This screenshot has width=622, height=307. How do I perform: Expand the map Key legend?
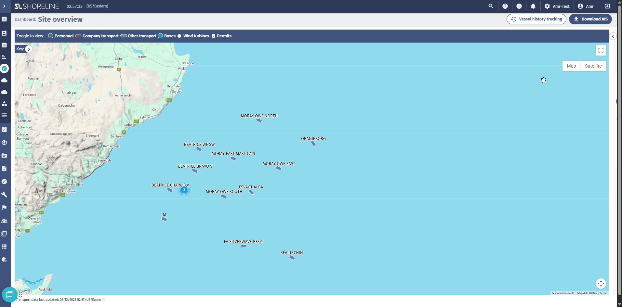[x=29, y=49]
